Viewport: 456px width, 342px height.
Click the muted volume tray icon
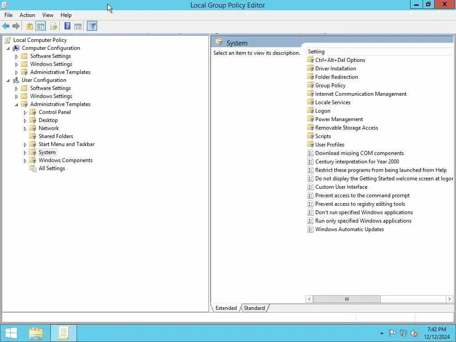(415, 333)
